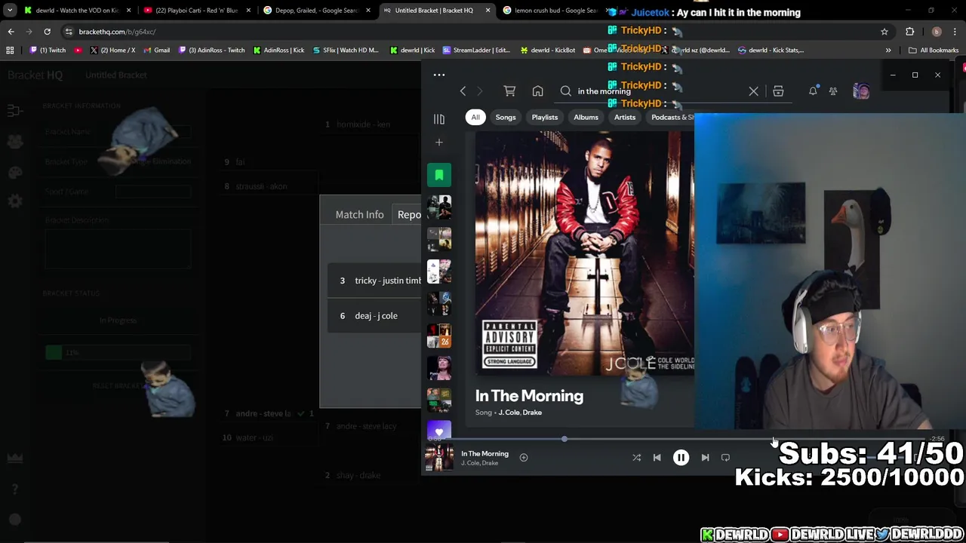This screenshot has height=543, width=966.
Task: Toggle shuffle playback
Action: [636, 457]
